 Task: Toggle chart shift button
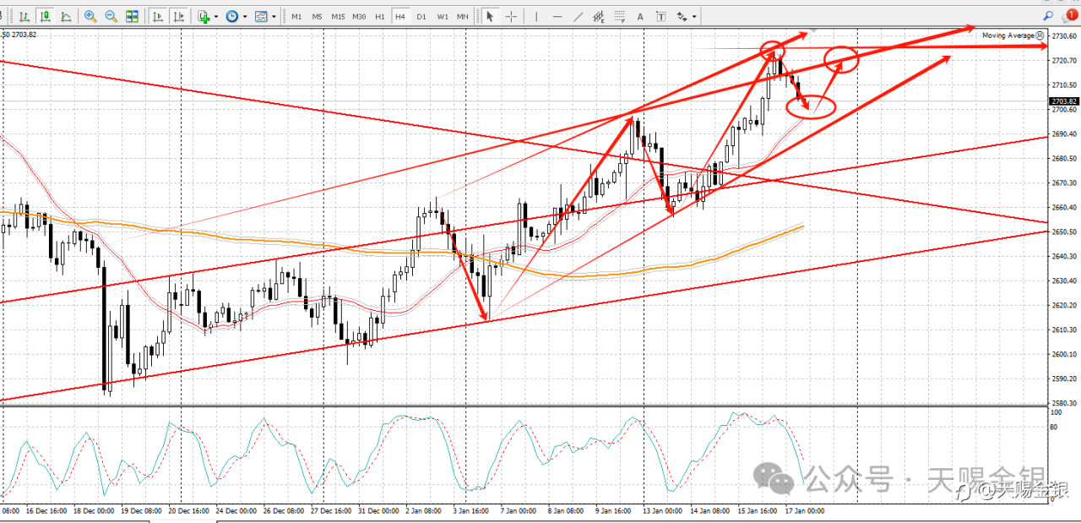point(178,16)
